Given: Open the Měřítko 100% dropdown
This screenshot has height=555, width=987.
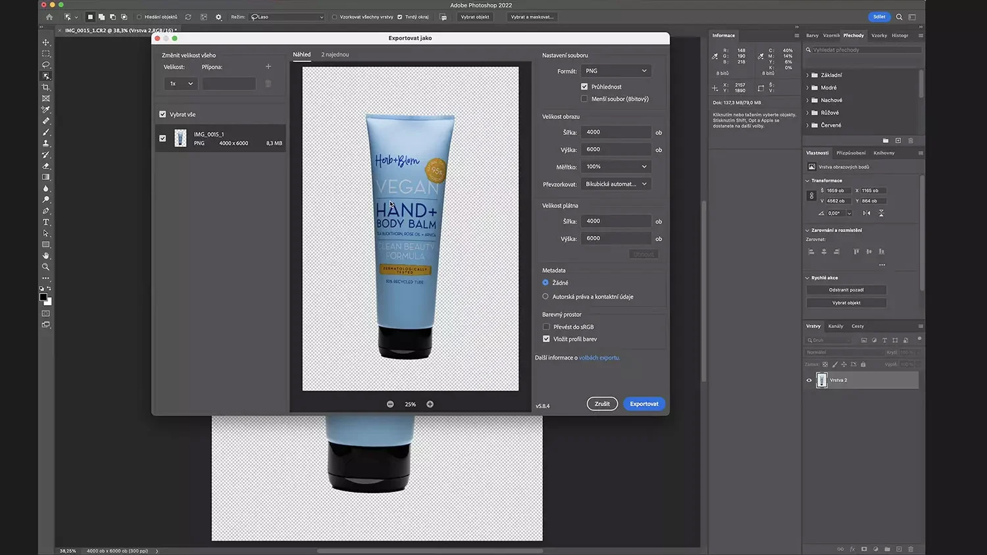Looking at the screenshot, I should [x=616, y=166].
